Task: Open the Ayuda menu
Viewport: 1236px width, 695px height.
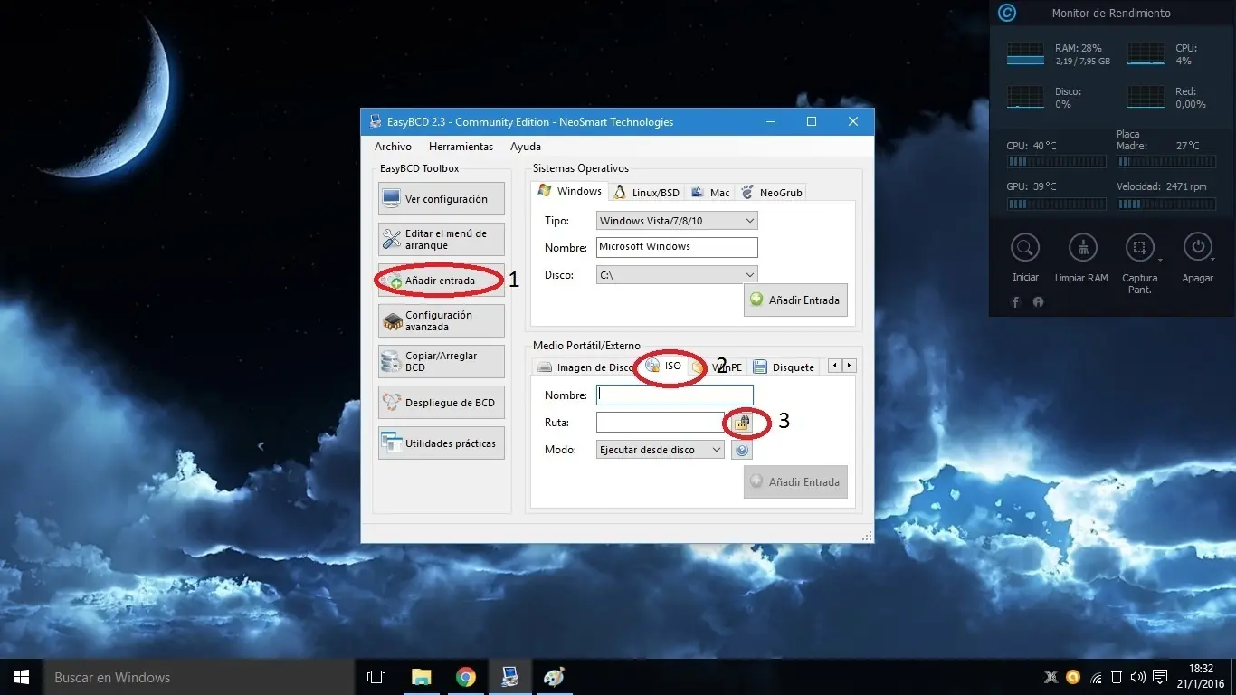Action: [x=526, y=147]
